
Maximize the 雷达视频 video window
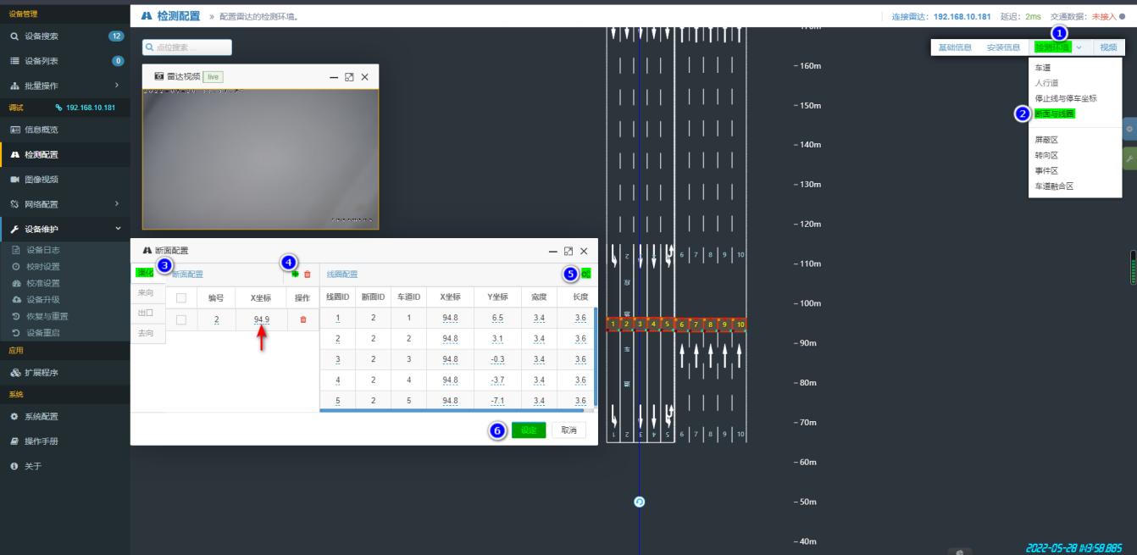coord(349,77)
